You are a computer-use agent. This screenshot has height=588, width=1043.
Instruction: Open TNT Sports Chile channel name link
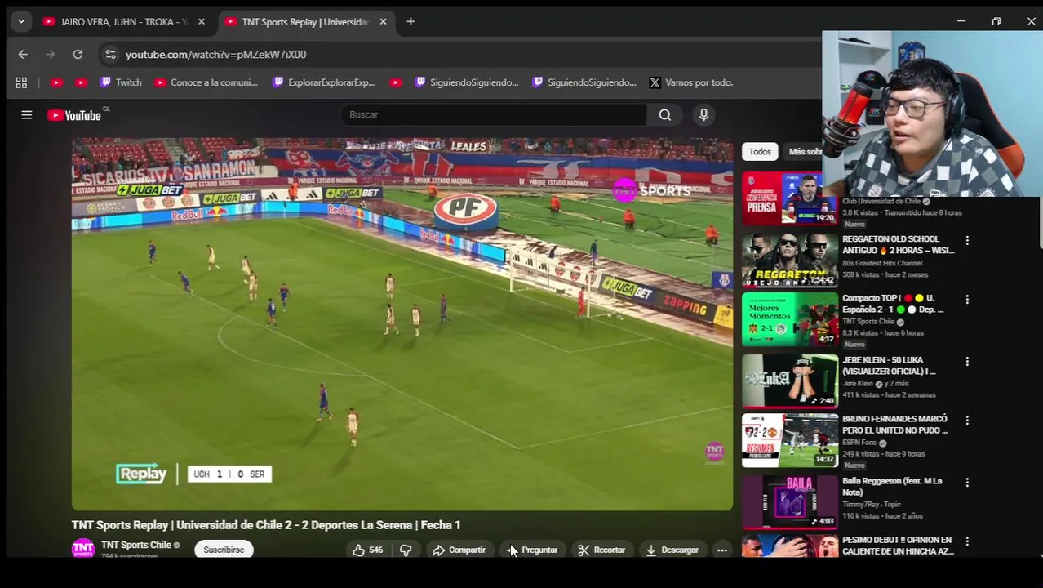click(x=135, y=545)
